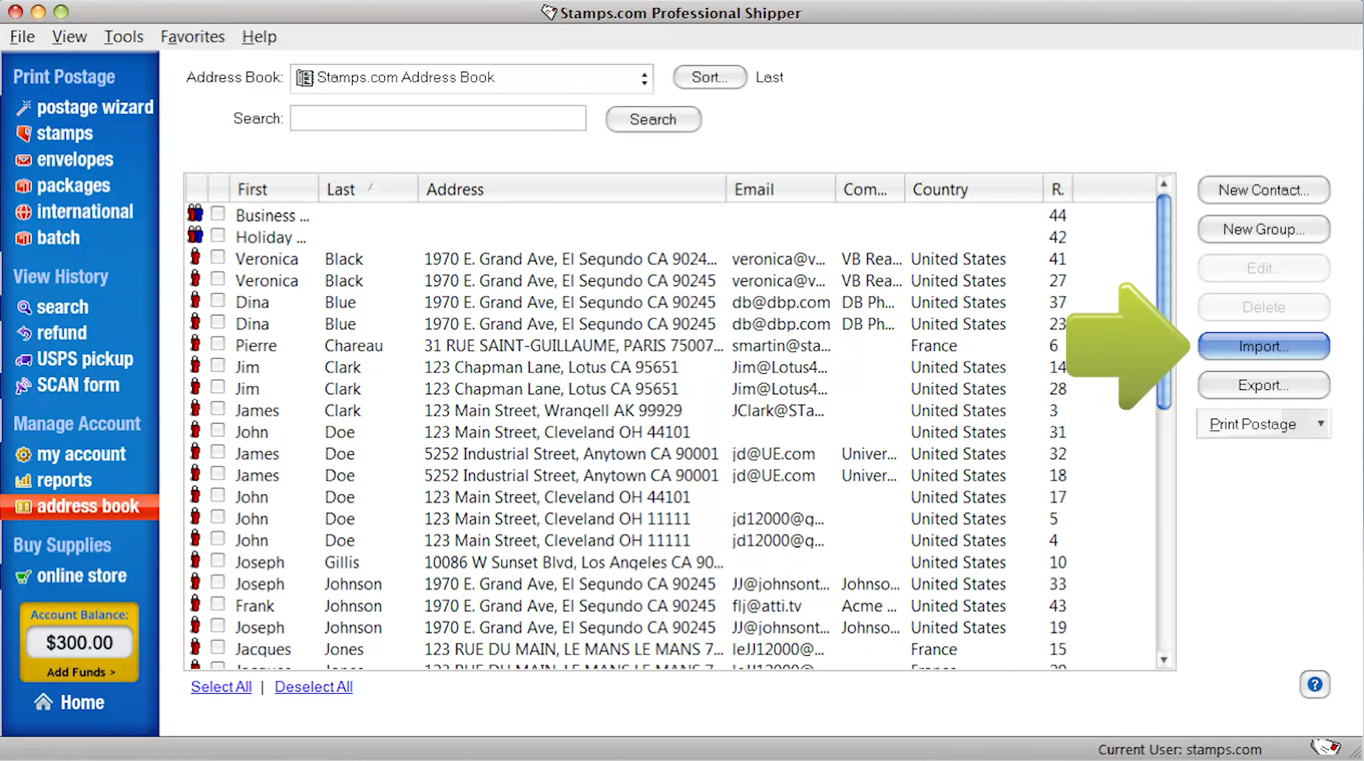Click the SCAN form icon
1364x761 pixels.
click(x=24, y=386)
